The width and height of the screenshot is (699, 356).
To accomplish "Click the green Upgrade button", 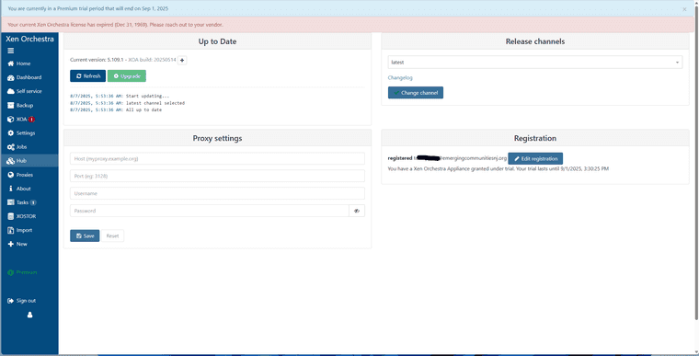I will [127, 75].
